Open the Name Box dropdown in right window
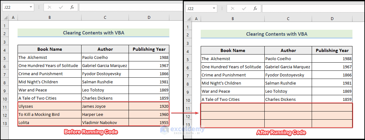 [214, 8]
